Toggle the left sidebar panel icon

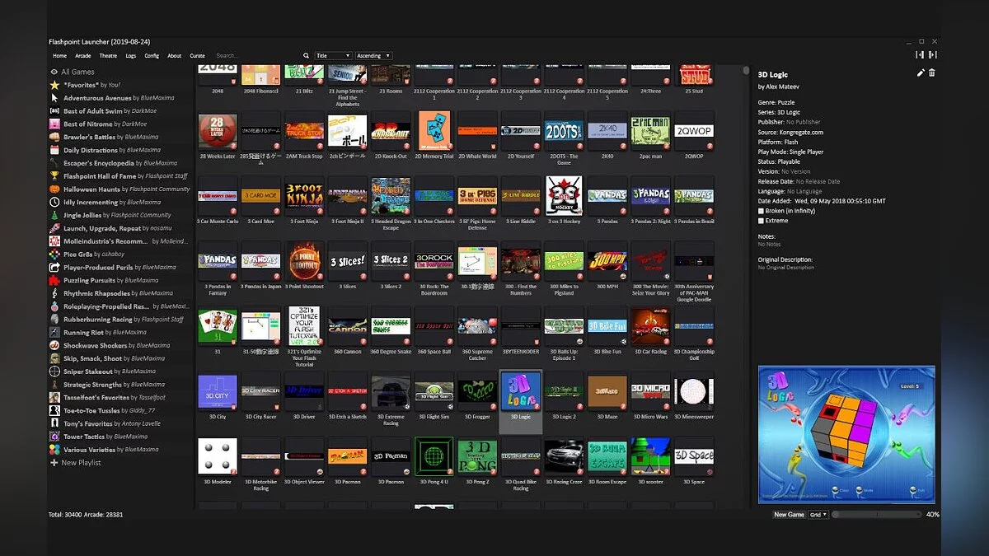919,55
